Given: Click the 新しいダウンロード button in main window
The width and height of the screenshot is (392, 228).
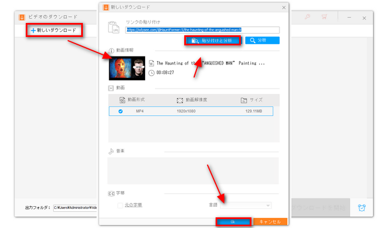Looking at the screenshot, I should point(54,30).
